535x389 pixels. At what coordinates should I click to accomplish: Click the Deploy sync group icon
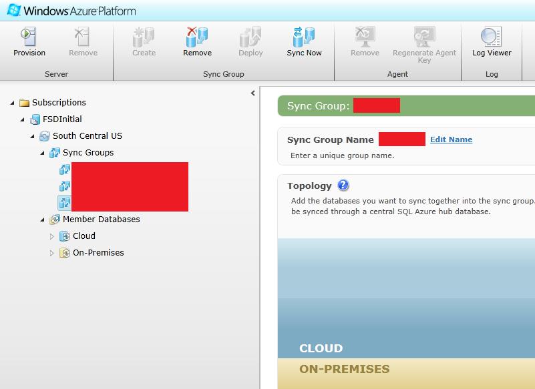click(250, 37)
